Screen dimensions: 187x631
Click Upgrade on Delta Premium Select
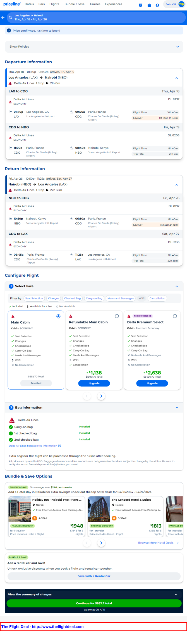coord(152,383)
